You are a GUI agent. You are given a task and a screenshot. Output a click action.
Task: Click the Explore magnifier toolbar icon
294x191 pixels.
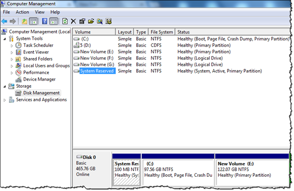[x=99, y=21]
